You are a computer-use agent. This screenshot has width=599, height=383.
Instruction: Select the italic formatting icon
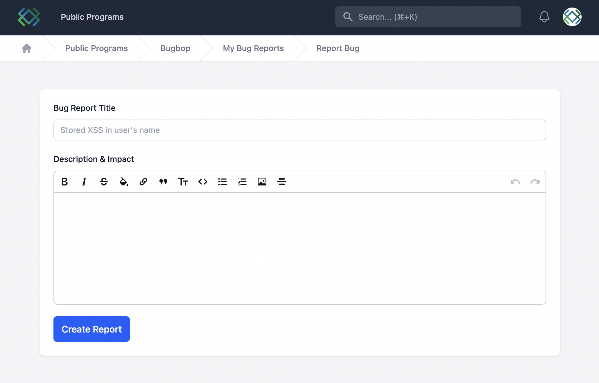[x=84, y=182]
